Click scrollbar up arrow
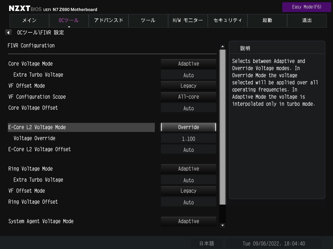Viewport: 333px width, 249px height. (222, 47)
